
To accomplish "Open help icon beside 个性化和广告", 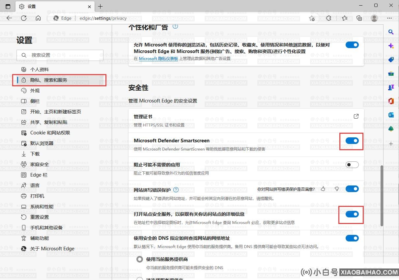I will tap(175, 26).
